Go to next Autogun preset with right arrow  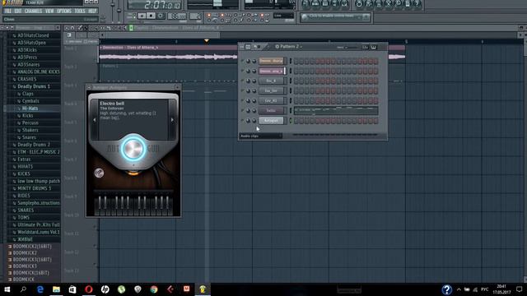pos(172,120)
